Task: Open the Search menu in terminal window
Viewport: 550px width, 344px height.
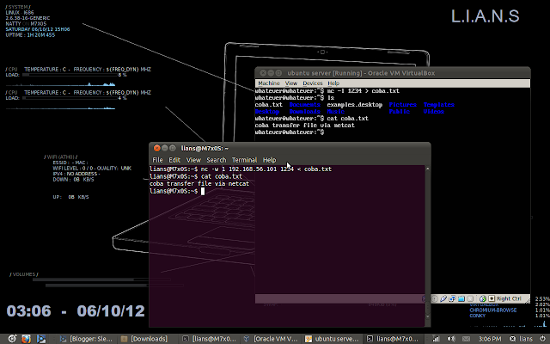Action: click(x=216, y=160)
